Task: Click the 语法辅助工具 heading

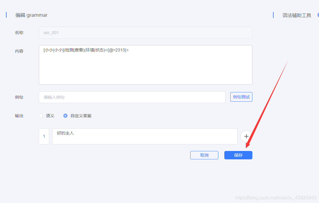Action: [297, 15]
